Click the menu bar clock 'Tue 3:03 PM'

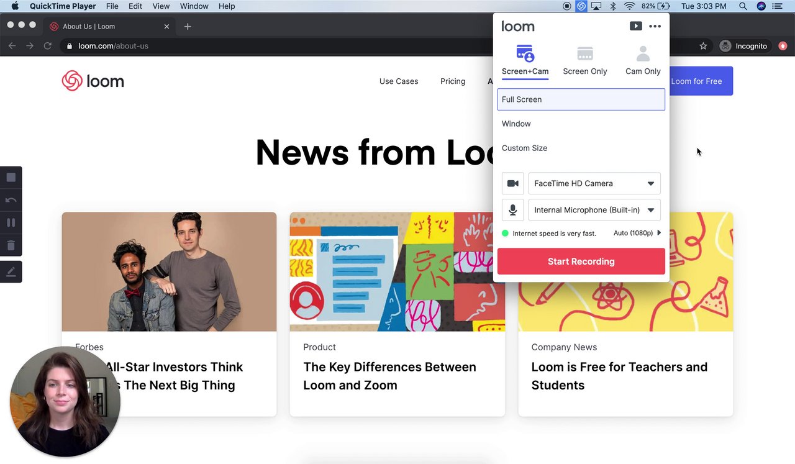(704, 6)
